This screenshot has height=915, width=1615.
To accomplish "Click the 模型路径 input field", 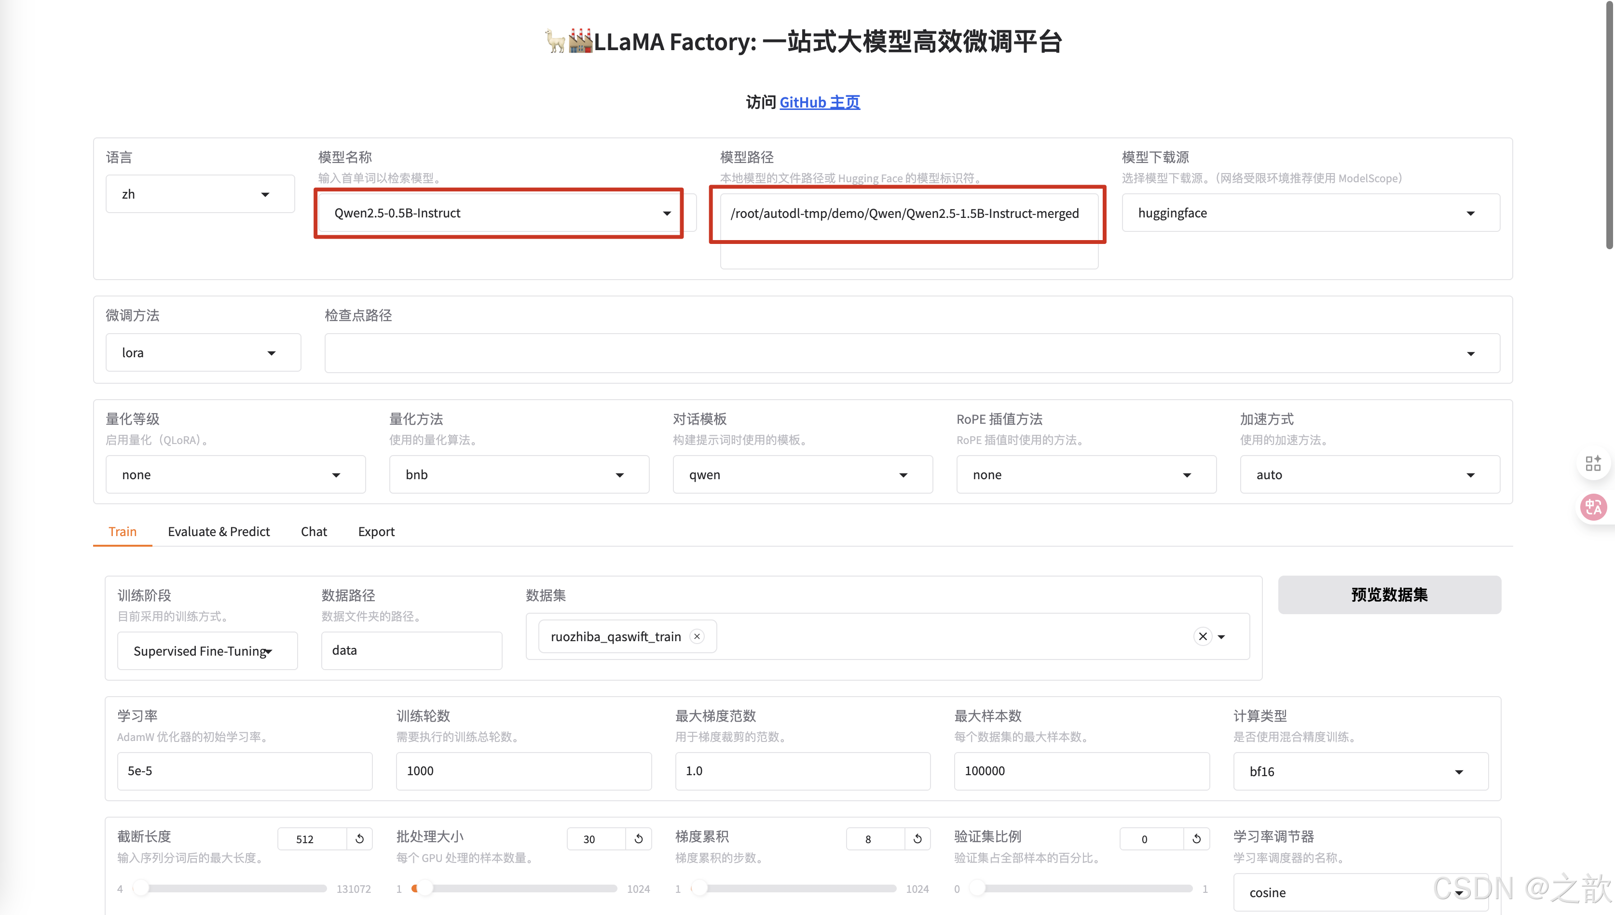I will pyautogui.click(x=909, y=231).
